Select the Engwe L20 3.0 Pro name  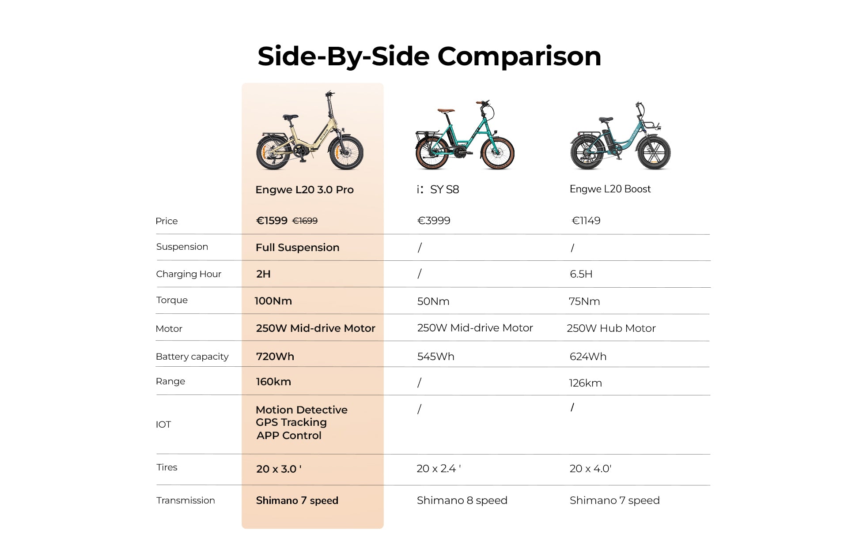304,190
